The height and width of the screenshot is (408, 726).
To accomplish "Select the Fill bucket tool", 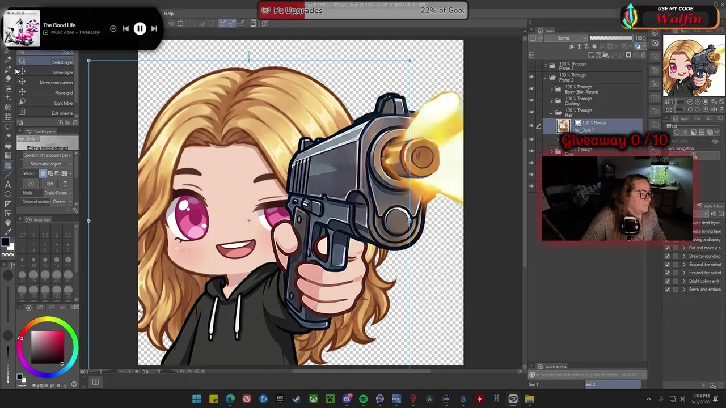I will pyautogui.click(x=8, y=145).
